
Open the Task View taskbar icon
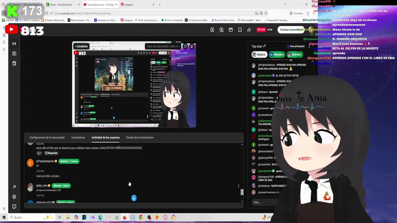coord(60,217)
